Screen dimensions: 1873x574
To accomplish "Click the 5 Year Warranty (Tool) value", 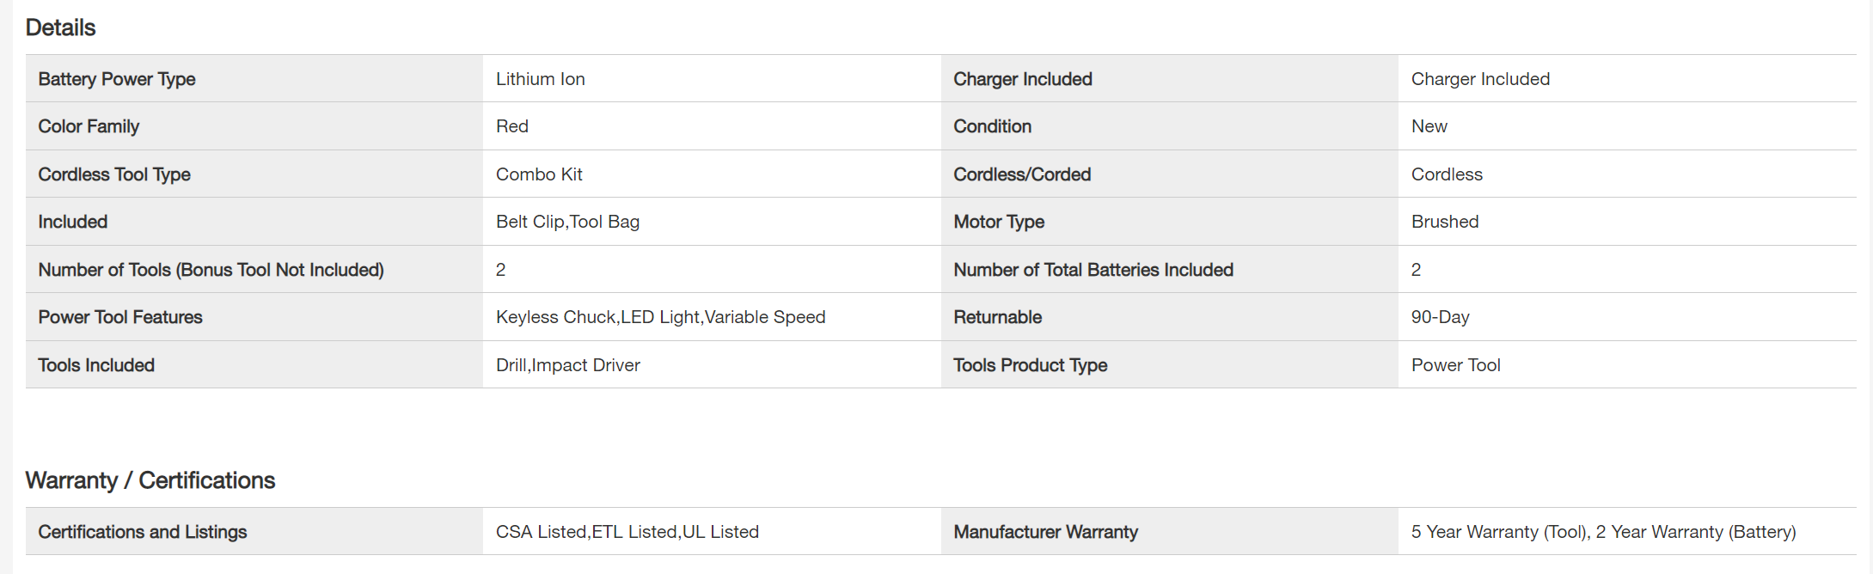I will 1499,532.
